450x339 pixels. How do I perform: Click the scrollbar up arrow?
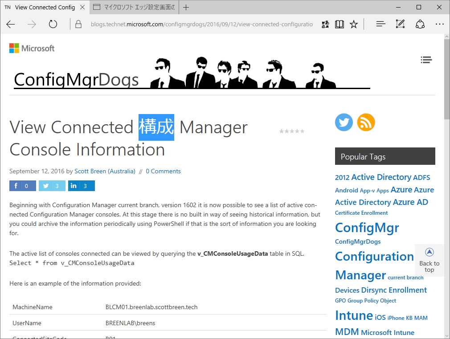[x=447, y=37]
